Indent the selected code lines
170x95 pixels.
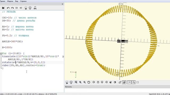click(x=21, y=8)
